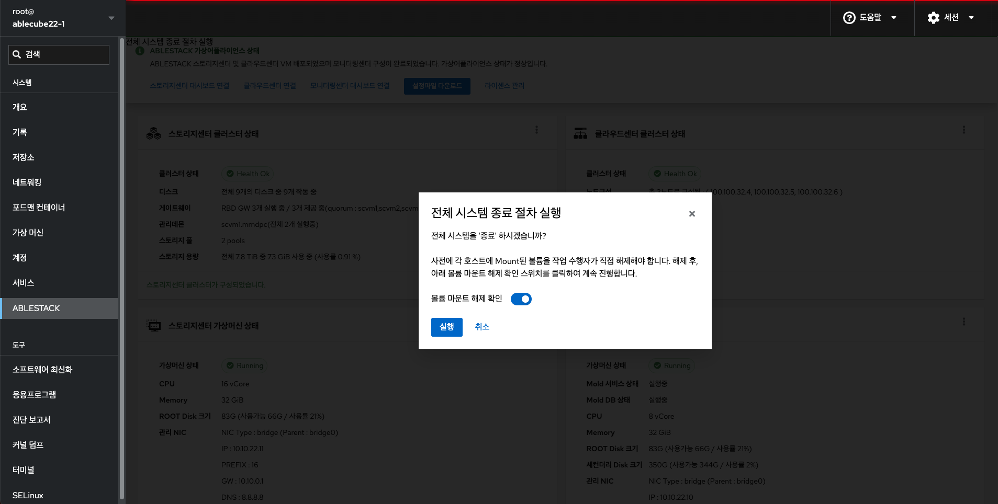Open the 세션 session dropdown
Image resolution: width=998 pixels, height=504 pixels.
click(951, 18)
